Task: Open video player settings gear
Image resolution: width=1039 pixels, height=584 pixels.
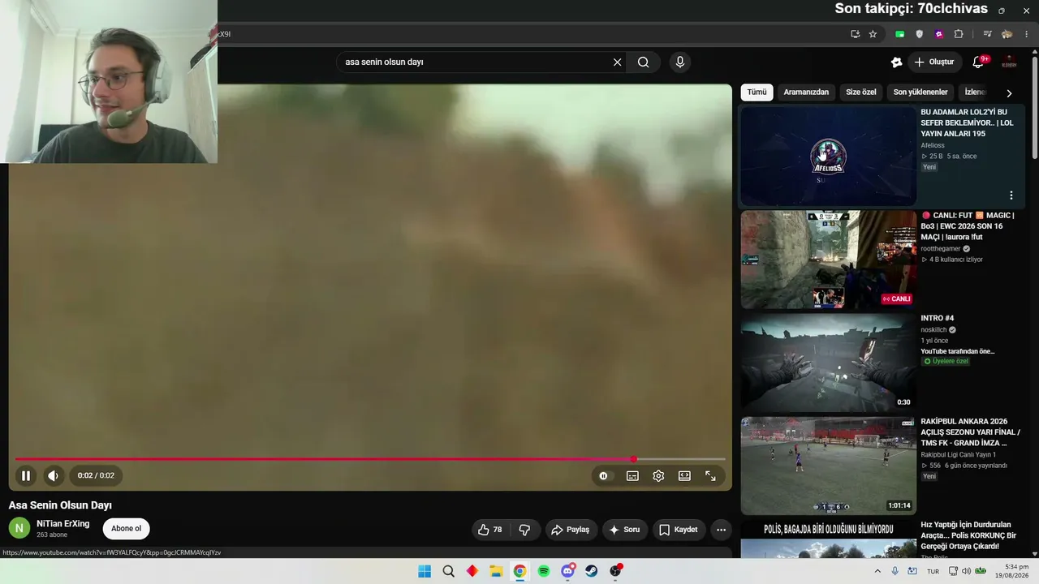Action: point(658,476)
